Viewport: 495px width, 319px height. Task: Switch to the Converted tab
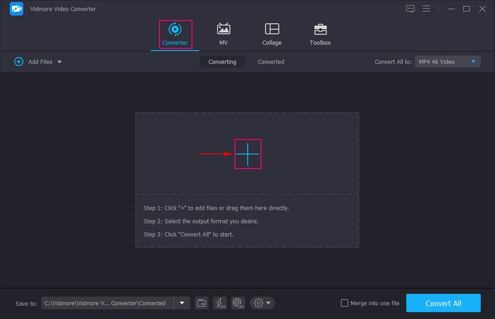pyautogui.click(x=271, y=62)
